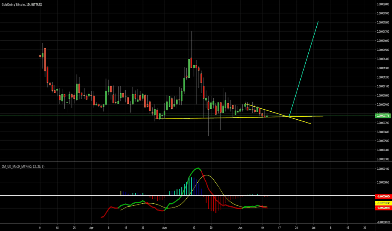This screenshot has height=231, width=392.
Task: Click the 0.00002000 price axis label
Action: tap(383, 4)
